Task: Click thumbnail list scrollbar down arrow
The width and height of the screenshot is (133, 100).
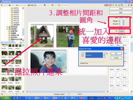Action: (23, 91)
